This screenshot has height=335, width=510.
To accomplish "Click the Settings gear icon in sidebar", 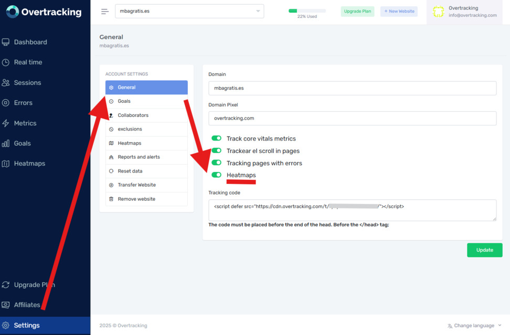I will [6, 325].
